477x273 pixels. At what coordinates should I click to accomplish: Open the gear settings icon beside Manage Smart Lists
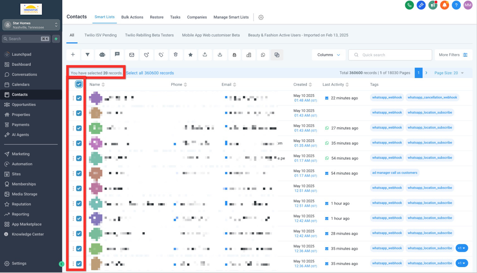point(261,17)
